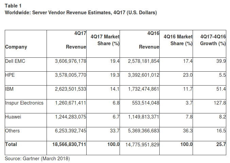The image size is (230, 163).
Task: Click HPE market share 19.3
Action: tap(115, 75)
